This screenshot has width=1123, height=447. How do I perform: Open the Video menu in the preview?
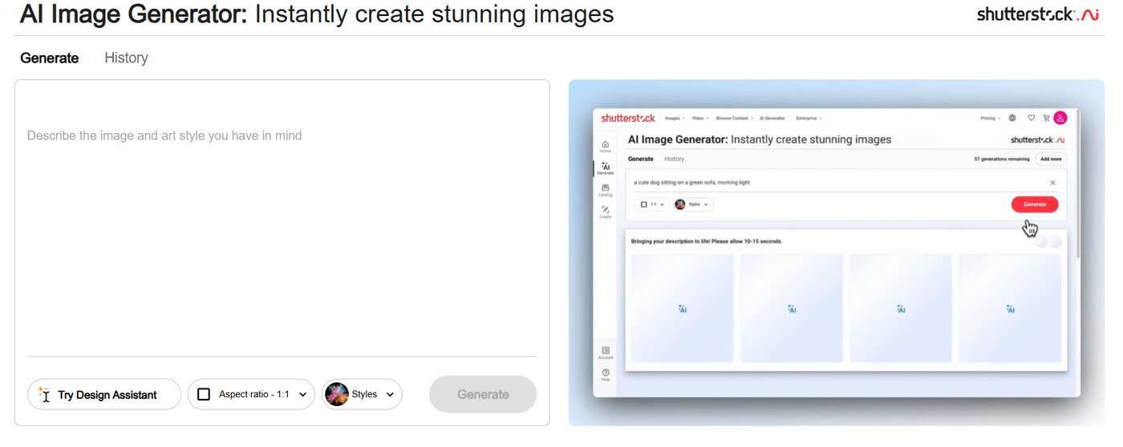700,118
